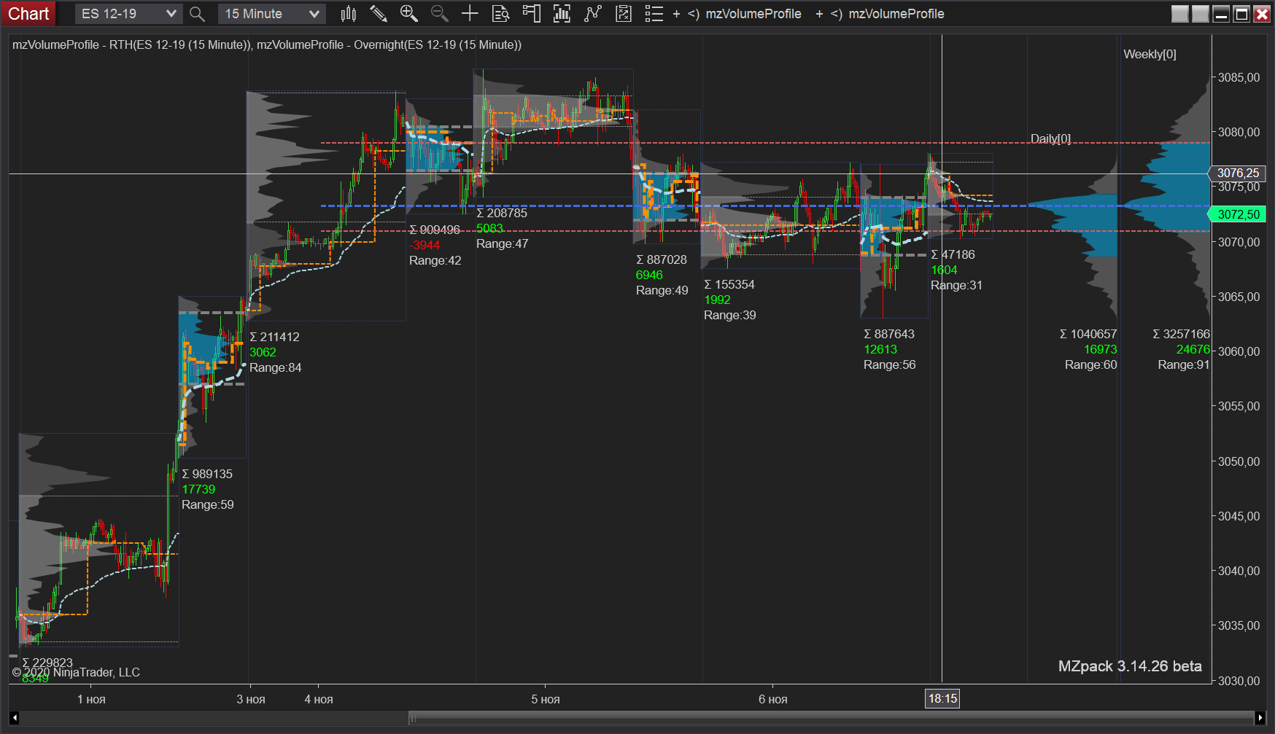1275x734 pixels.
Task: Click plus before second mzVolumeProfile
Action: click(819, 14)
